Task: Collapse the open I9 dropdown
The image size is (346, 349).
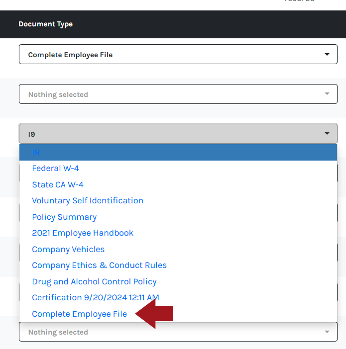Action: click(x=178, y=134)
